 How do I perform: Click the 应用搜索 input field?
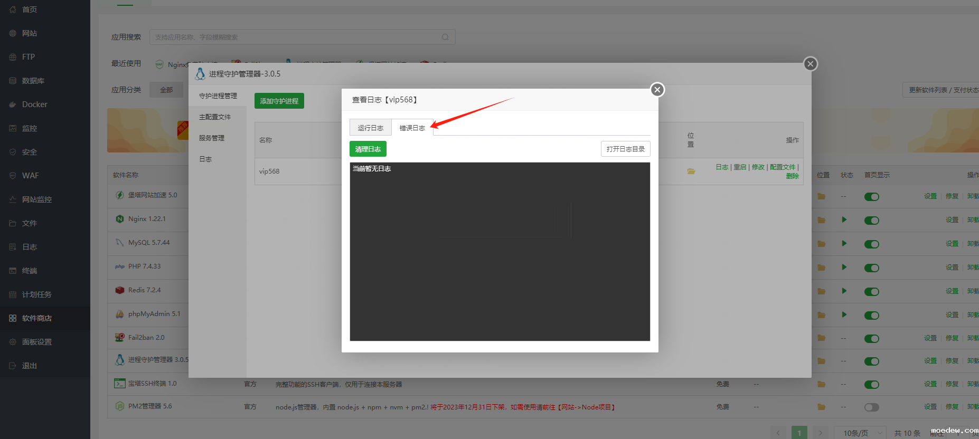296,37
